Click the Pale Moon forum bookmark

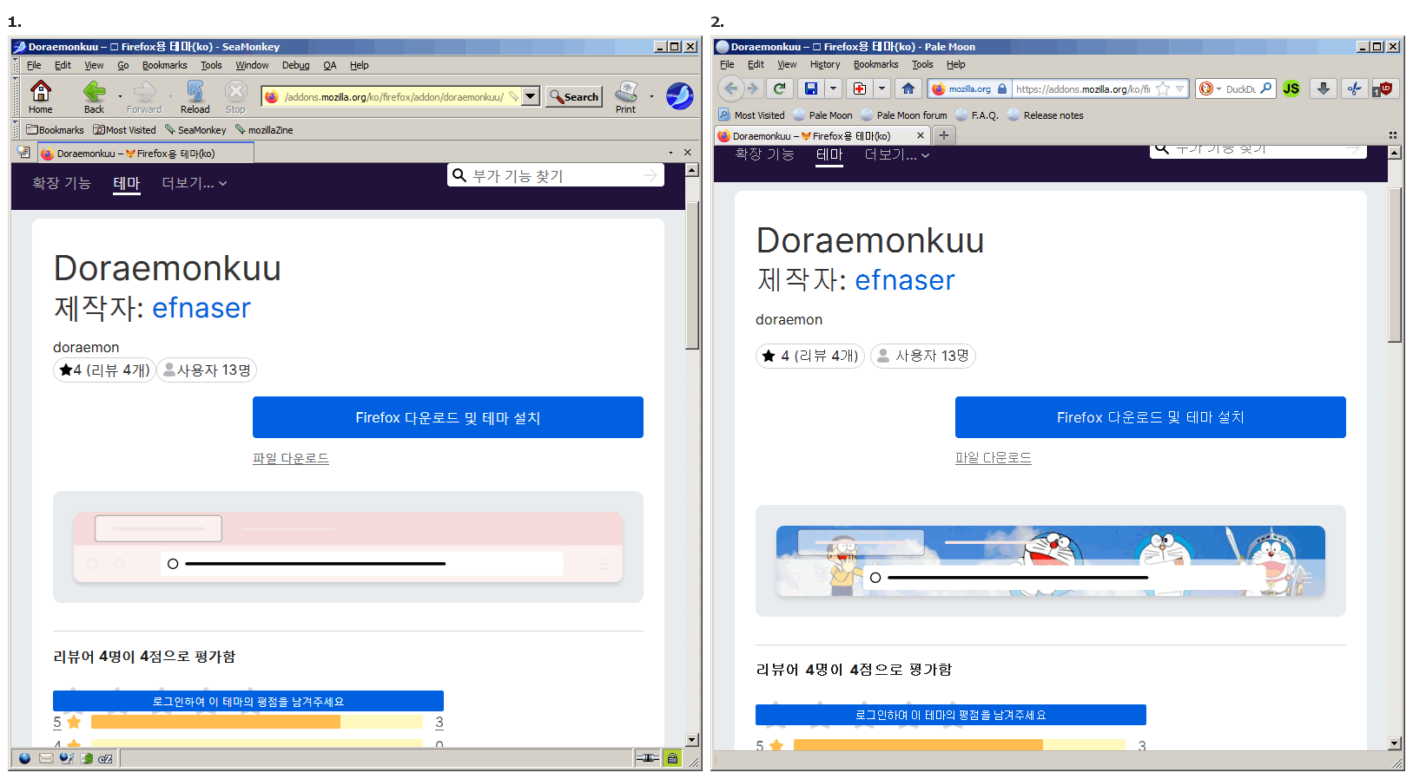point(904,115)
